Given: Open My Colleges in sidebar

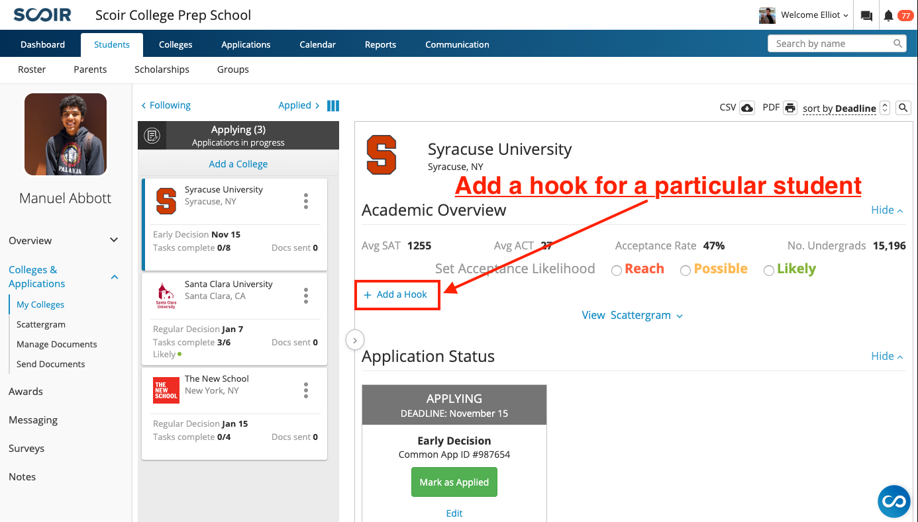Looking at the screenshot, I should [x=40, y=304].
